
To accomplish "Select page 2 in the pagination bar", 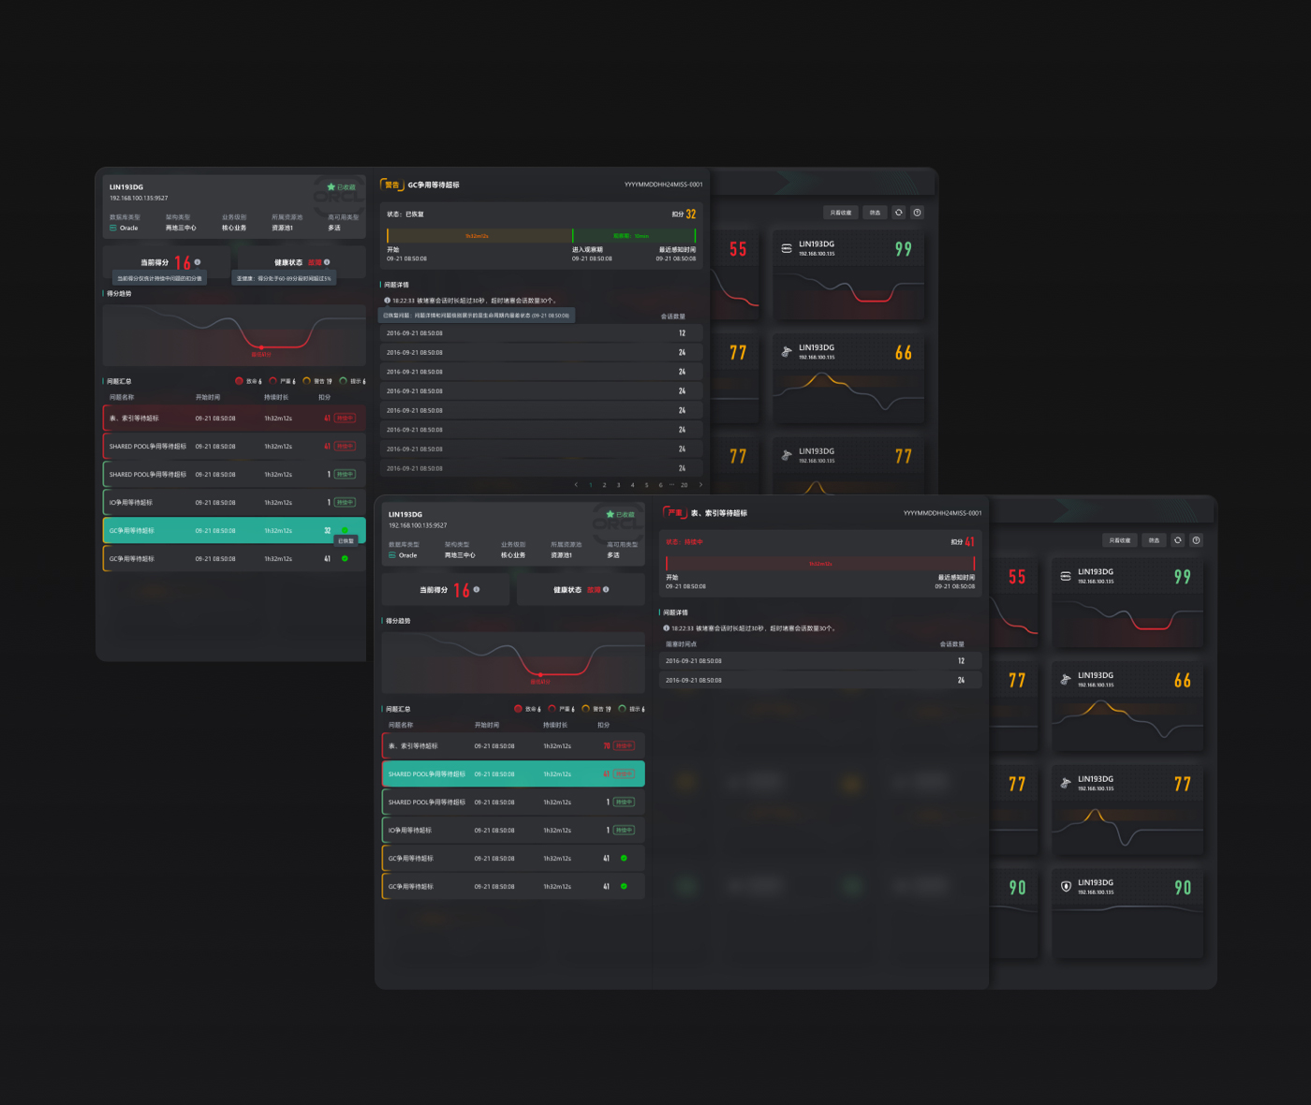I will (604, 485).
